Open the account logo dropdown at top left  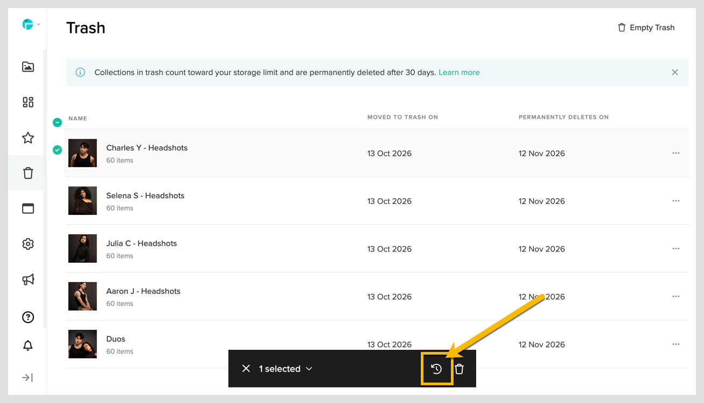pos(31,24)
